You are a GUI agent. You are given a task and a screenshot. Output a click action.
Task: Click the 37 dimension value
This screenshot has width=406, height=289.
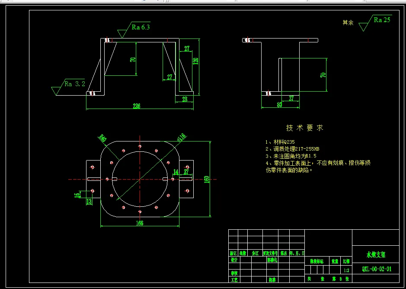click(291, 98)
